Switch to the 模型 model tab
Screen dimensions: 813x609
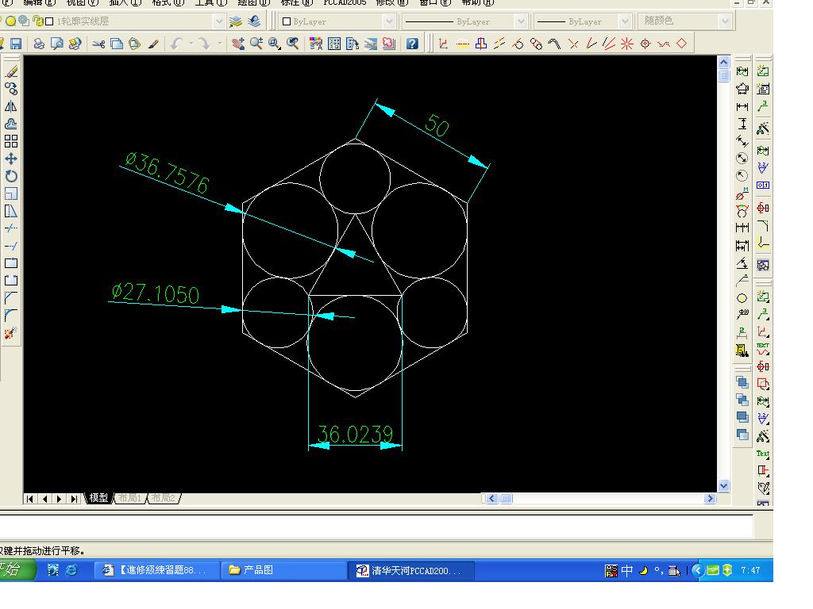(98, 498)
